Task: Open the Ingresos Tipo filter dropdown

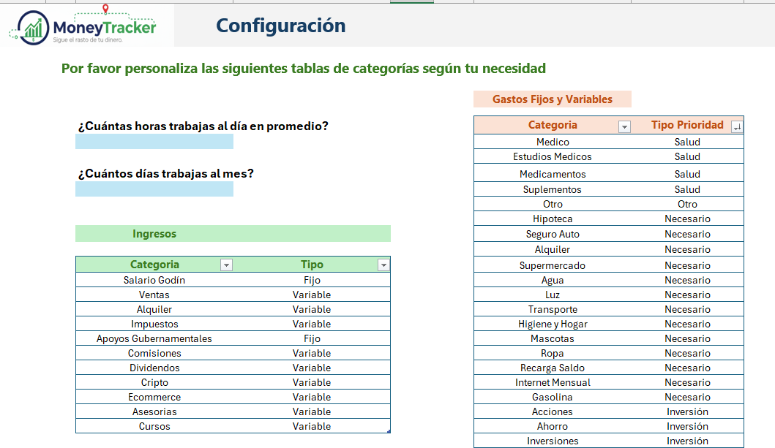Action: click(x=383, y=265)
